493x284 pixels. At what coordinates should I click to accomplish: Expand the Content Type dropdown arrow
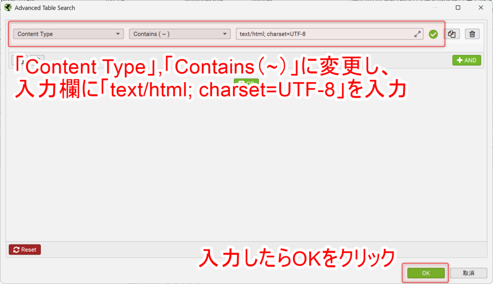(x=118, y=34)
